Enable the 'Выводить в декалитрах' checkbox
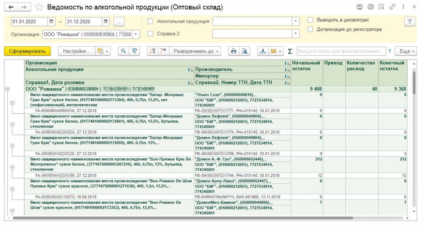This screenshot has height=226, width=424. click(x=310, y=20)
